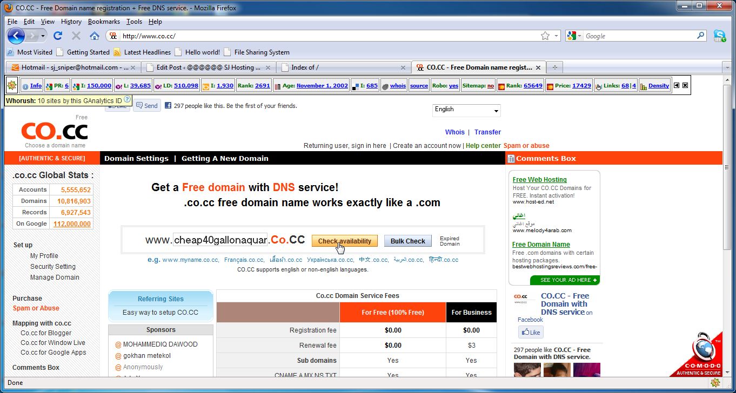736x393 pixels.
Task: Click the URL address bar
Action: point(330,36)
